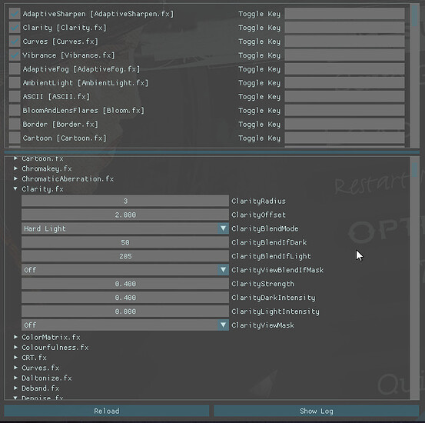The width and height of the screenshot is (425, 423).
Task: Expand the Chromakey.fx tree node
Action: 15,168
